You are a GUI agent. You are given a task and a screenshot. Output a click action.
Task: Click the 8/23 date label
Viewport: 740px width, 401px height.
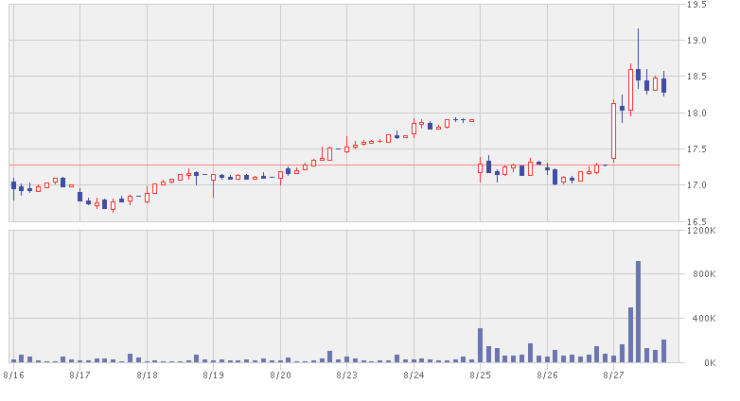tap(347, 375)
